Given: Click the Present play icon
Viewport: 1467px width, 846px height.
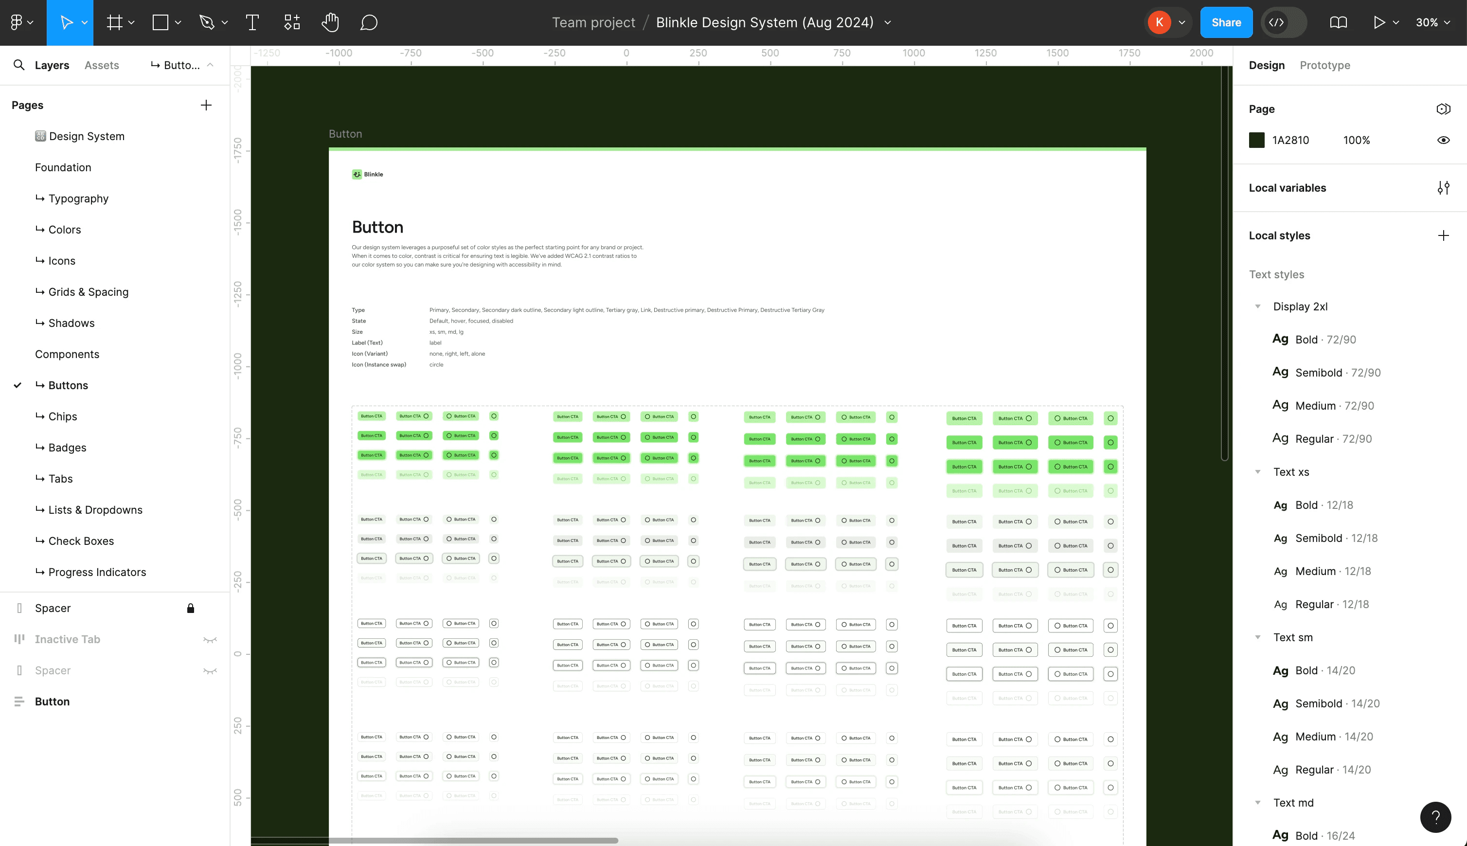Looking at the screenshot, I should (1379, 23).
